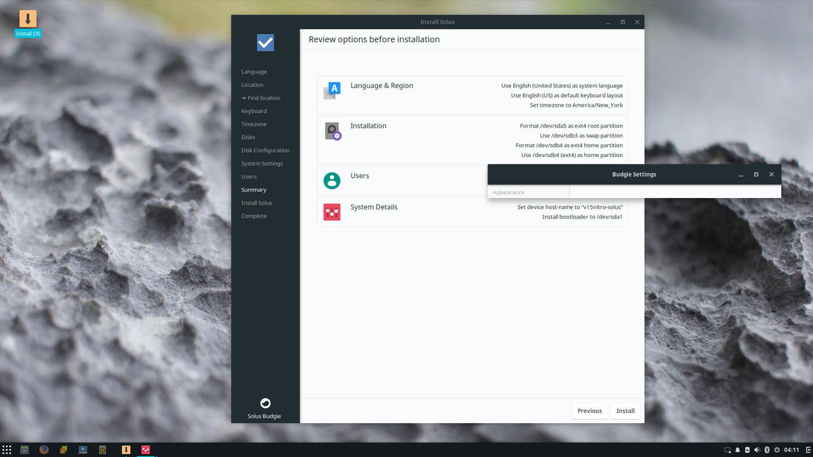Select the Location step in sidebar

(252, 85)
